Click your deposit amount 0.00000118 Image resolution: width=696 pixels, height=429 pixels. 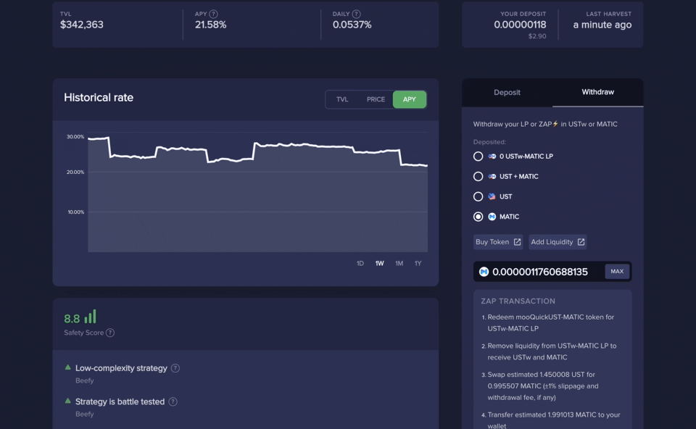tap(520, 25)
